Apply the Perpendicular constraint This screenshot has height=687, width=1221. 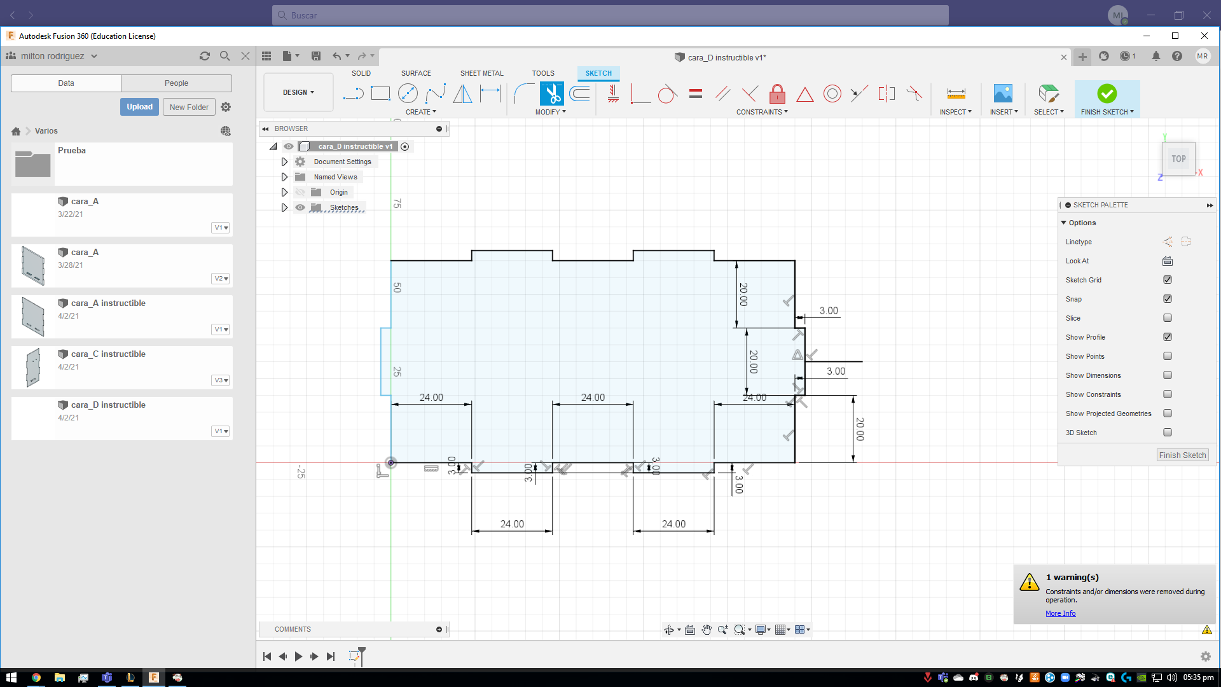coord(750,94)
